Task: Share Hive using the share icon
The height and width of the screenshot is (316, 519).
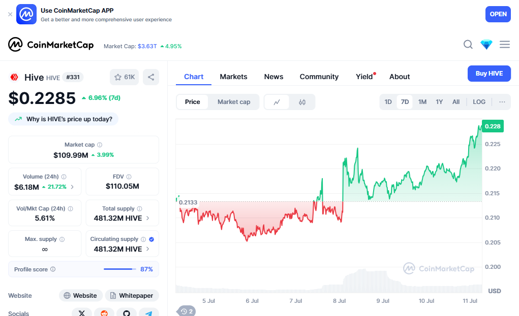Action: click(151, 77)
